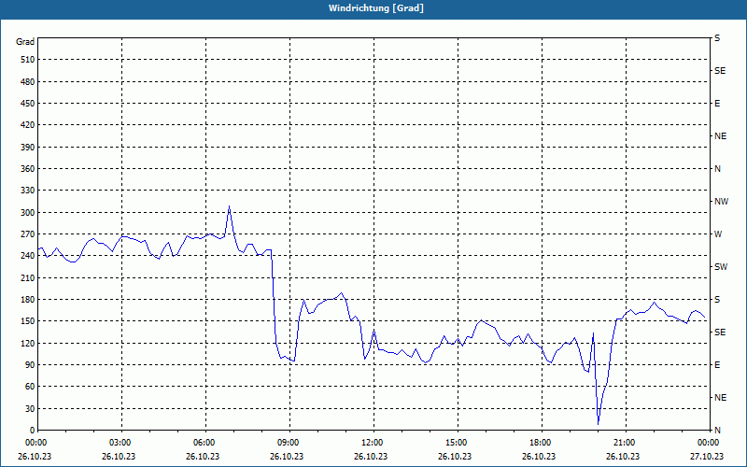This screenshot has width=747, height=467.
Task: Click the 09:00 time label
Action: coord(288,443)
